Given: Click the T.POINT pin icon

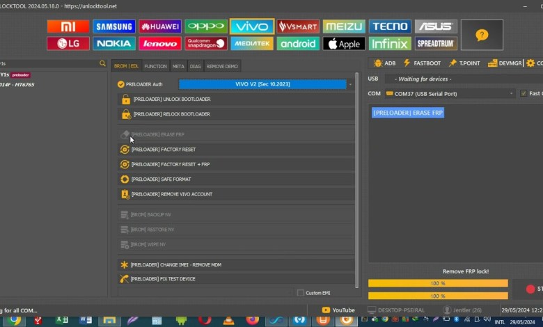Looking at the screenshot, I should point(464,63).
